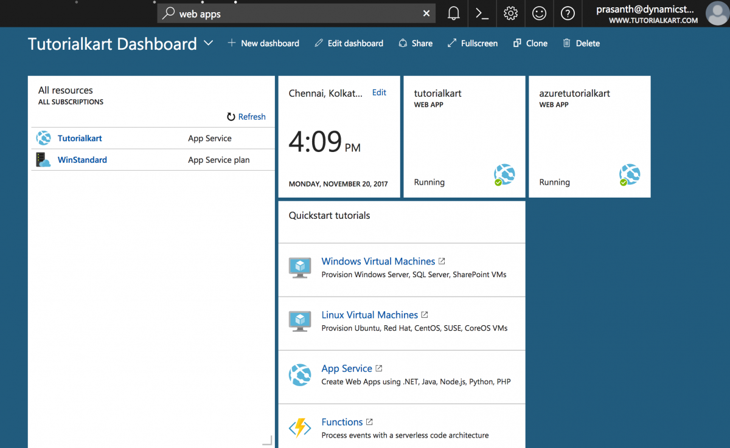Open the Functions tutorial link
The width and height of the screenshot is (730, 448).
[342, 422]
